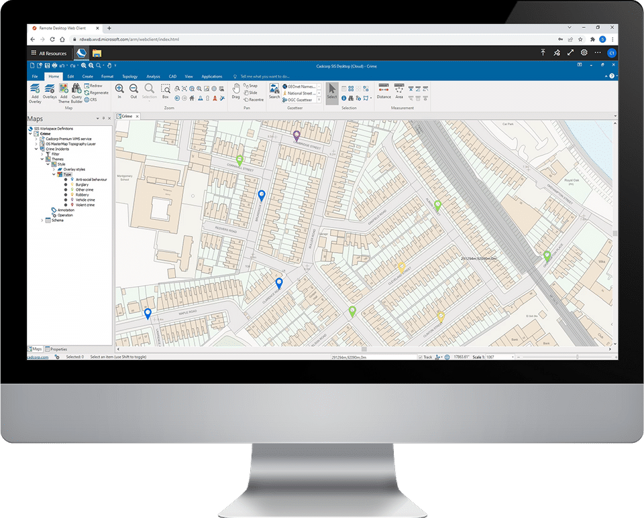This screenshot has width=644, height=518.
Task: Expand the Overlay styles node
Action: click(x=54, y=170)
